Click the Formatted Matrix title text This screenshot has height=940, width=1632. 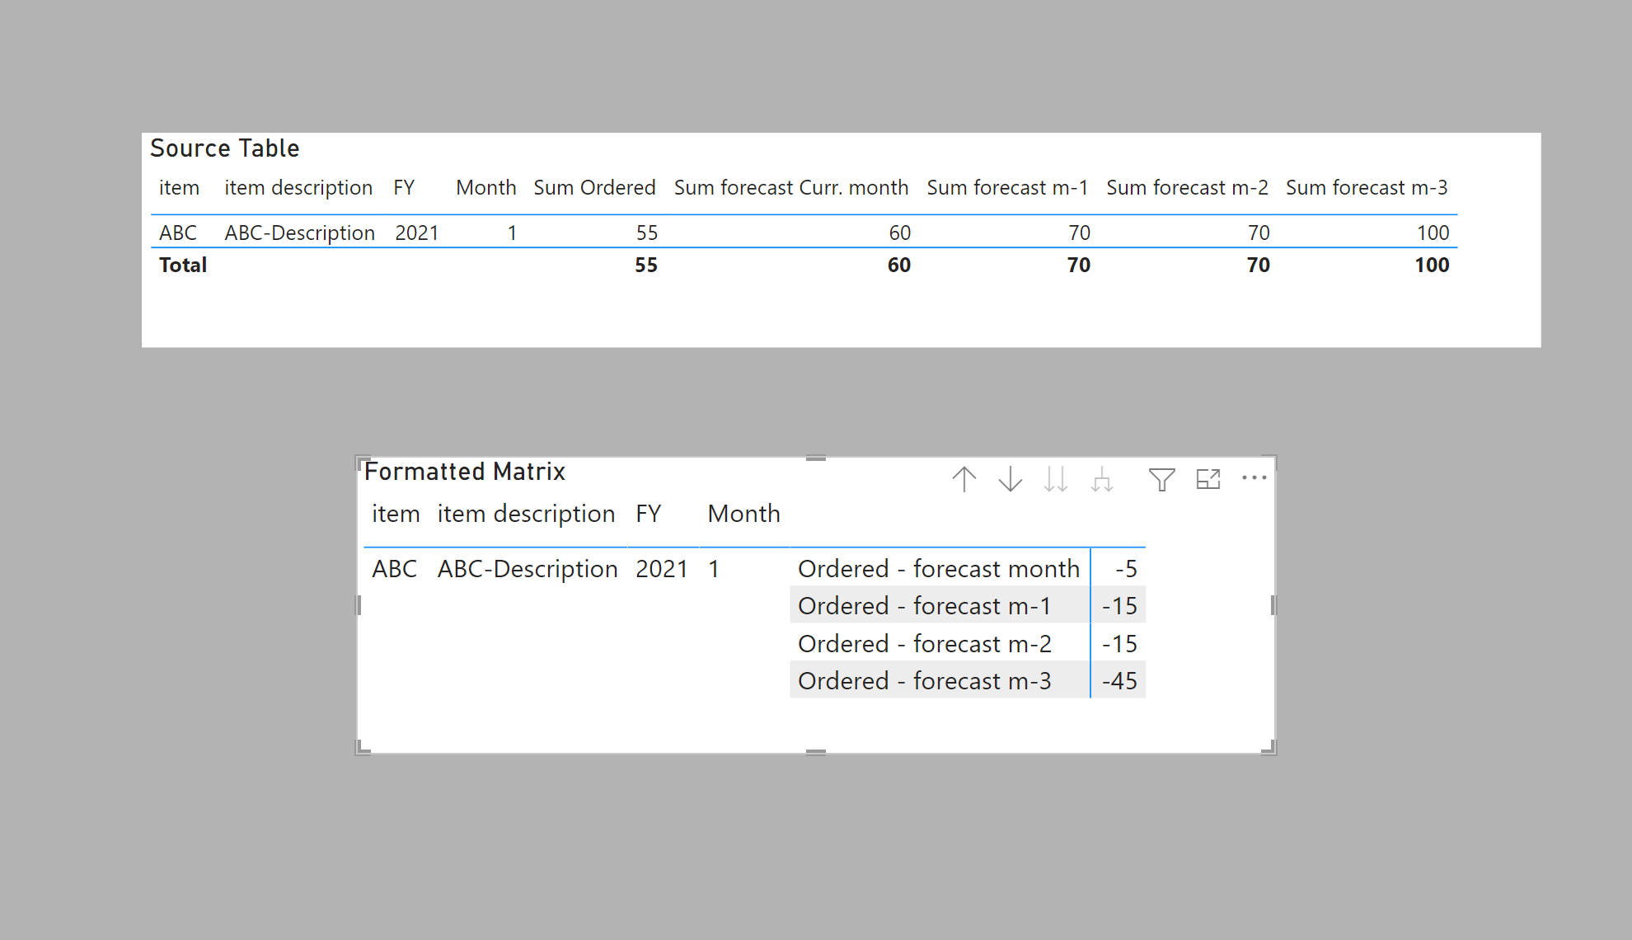[x=464, y=472]
